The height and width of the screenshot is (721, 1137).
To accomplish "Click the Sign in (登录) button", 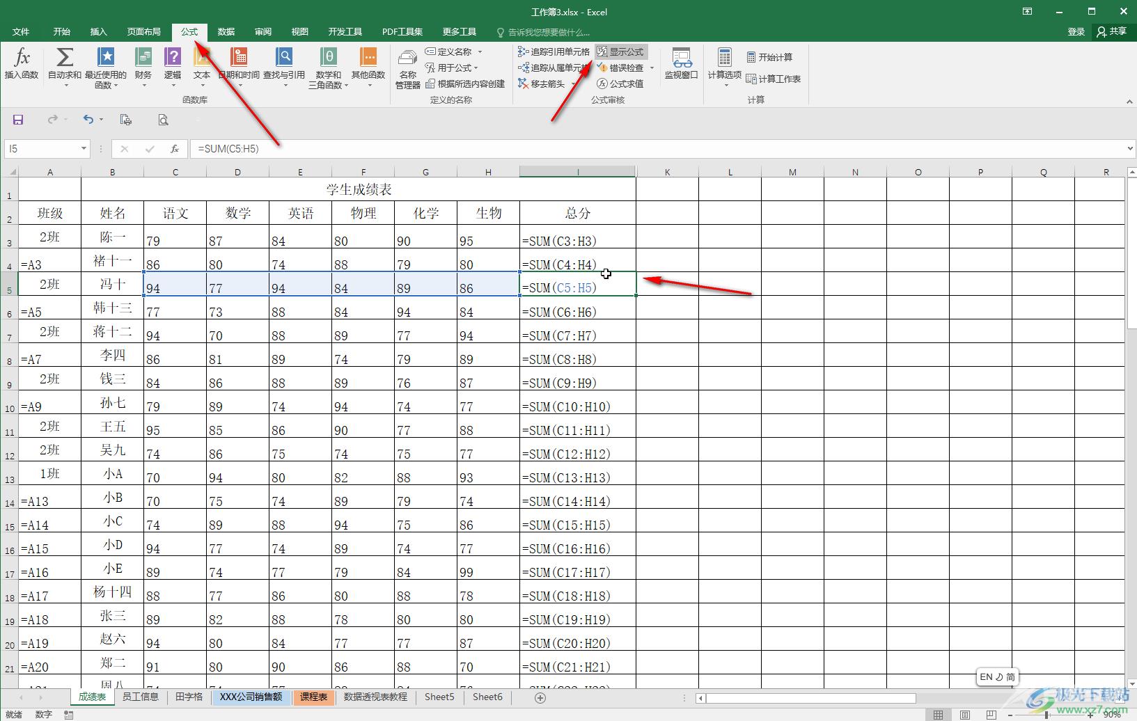I will click(1076, 31).
